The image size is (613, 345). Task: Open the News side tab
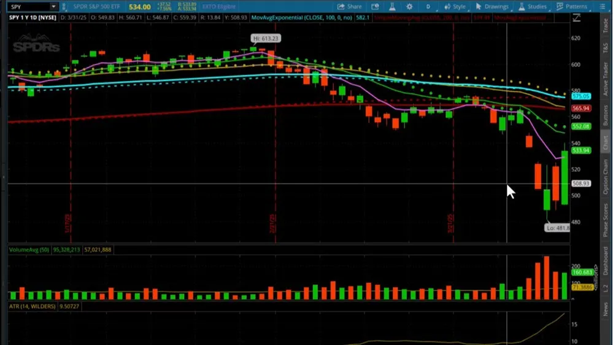[x=606, y=309]
